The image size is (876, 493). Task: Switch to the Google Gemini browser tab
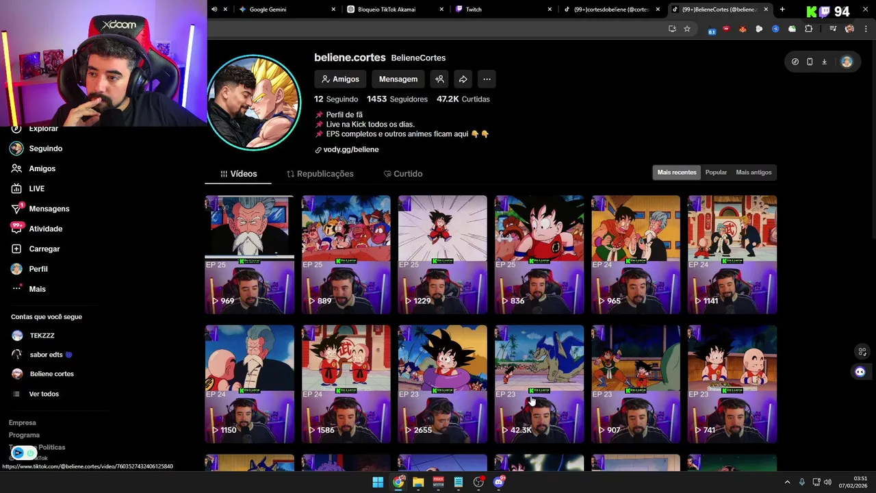287,10
